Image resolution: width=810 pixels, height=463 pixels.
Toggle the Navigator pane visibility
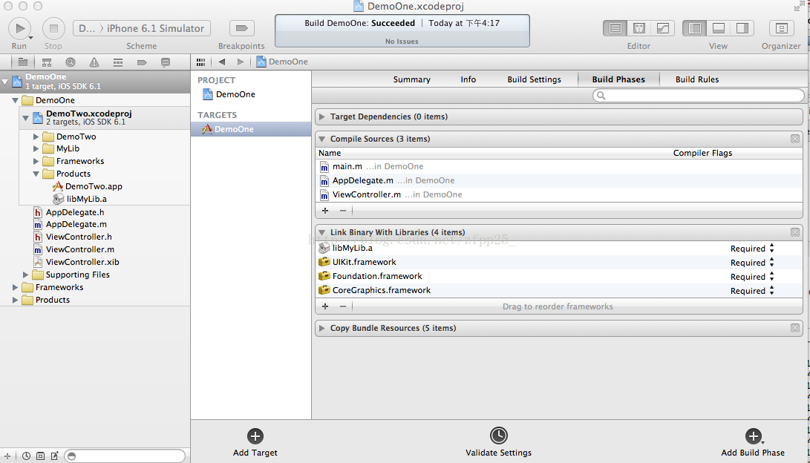tap(695, 28)
